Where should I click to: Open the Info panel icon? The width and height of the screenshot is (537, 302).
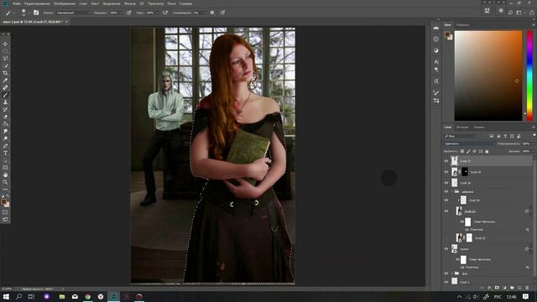pos(436,39)
